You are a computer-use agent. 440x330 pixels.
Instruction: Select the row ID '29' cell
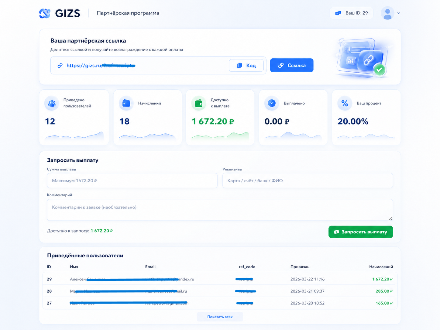(x=49, y=279)
